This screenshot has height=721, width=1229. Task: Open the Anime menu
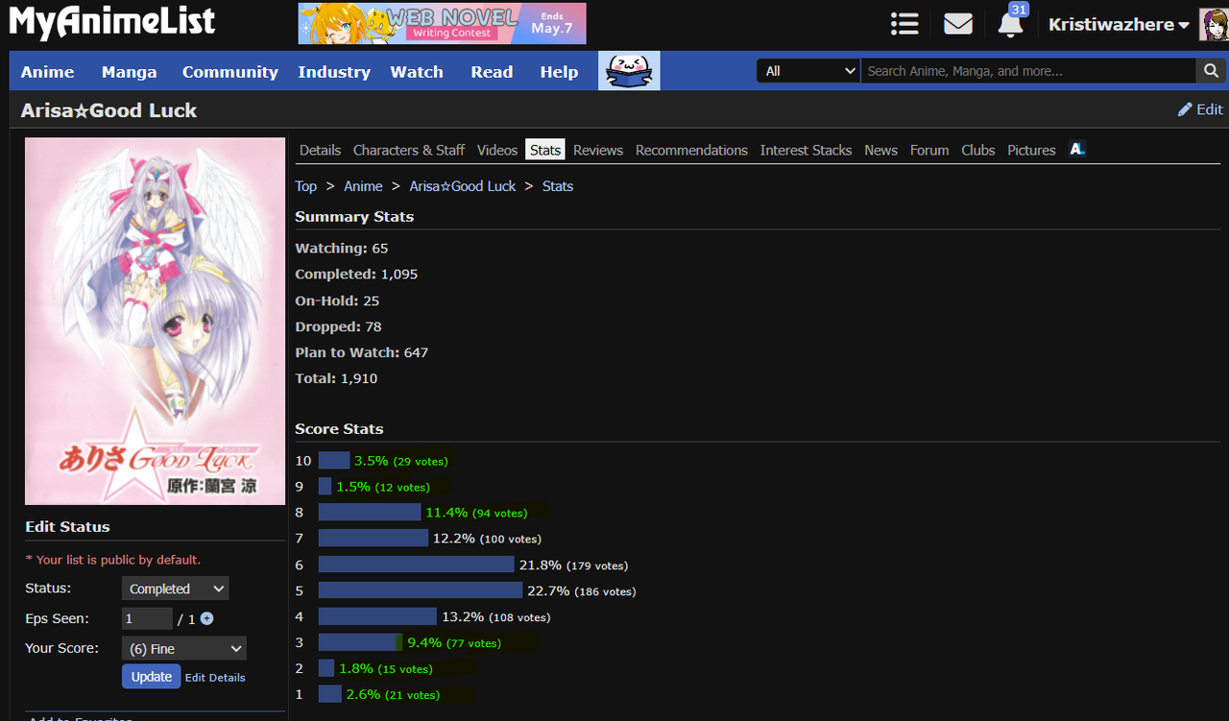click(x=47, y=72)
